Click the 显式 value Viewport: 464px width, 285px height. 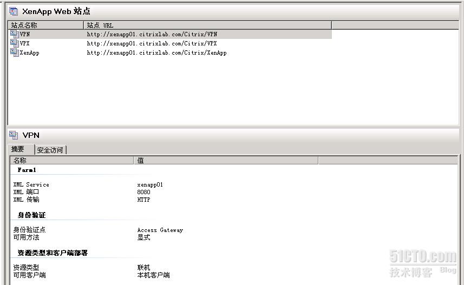(144, 237)
